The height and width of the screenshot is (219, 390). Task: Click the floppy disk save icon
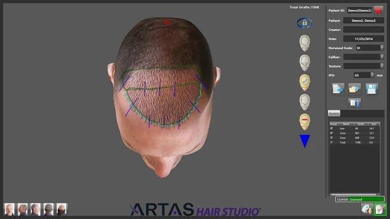click(371, 89)
